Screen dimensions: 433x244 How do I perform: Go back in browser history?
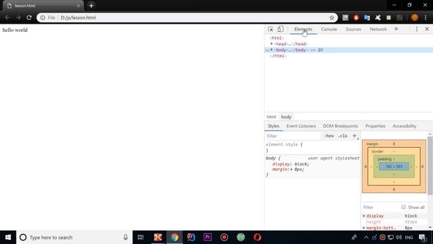7,18
